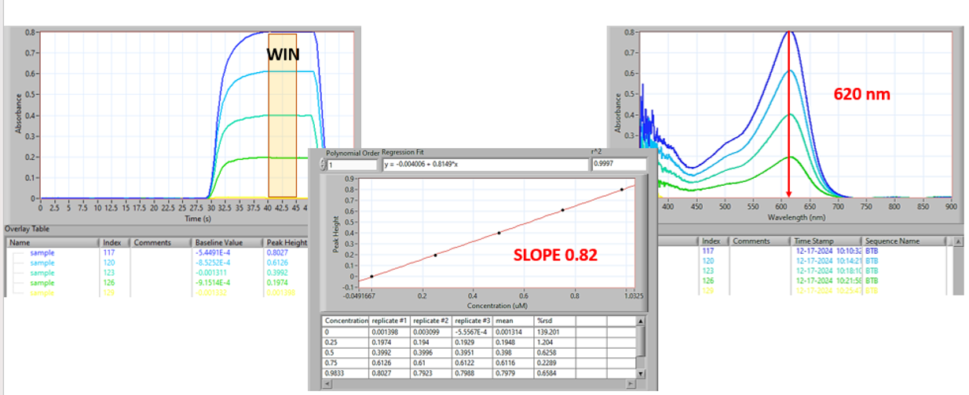Click the mean value for concentration 0.5
Image resolution: width=969 pixels, height=395 pixels.
[512, 351]
